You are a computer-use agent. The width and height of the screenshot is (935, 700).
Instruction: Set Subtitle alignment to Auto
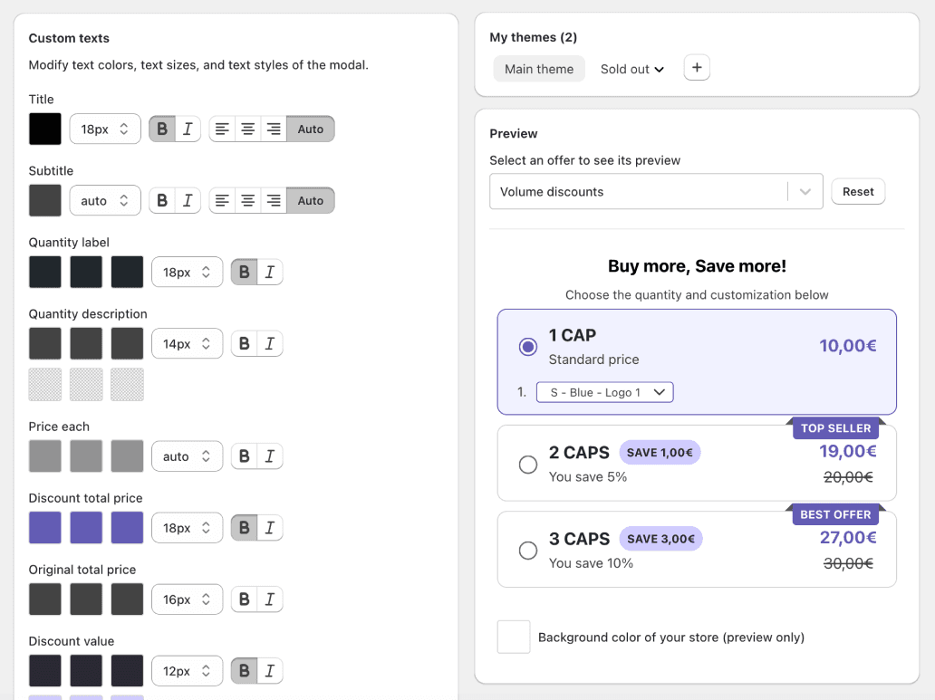[311, 200]
